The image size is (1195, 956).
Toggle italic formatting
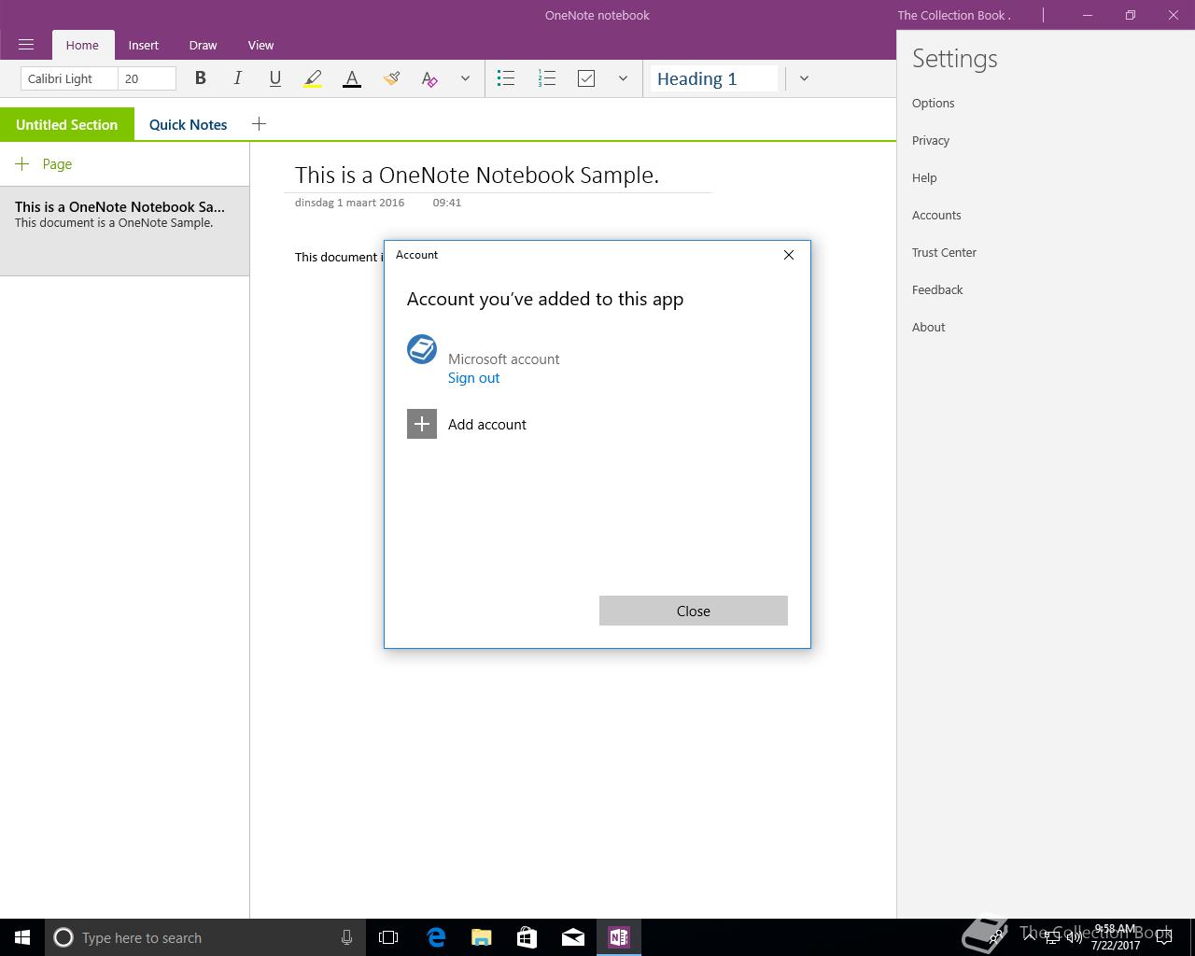pyautogui.click(x=237, y=78)
